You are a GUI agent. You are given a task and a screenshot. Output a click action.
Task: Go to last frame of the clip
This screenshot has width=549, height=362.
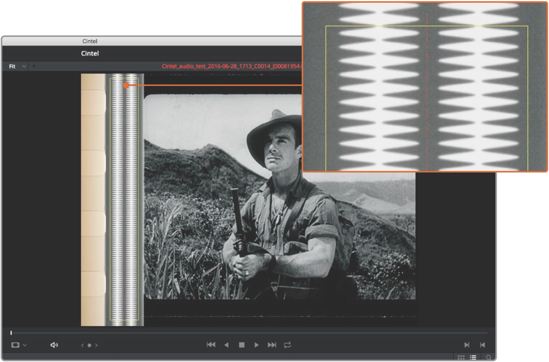272,345
